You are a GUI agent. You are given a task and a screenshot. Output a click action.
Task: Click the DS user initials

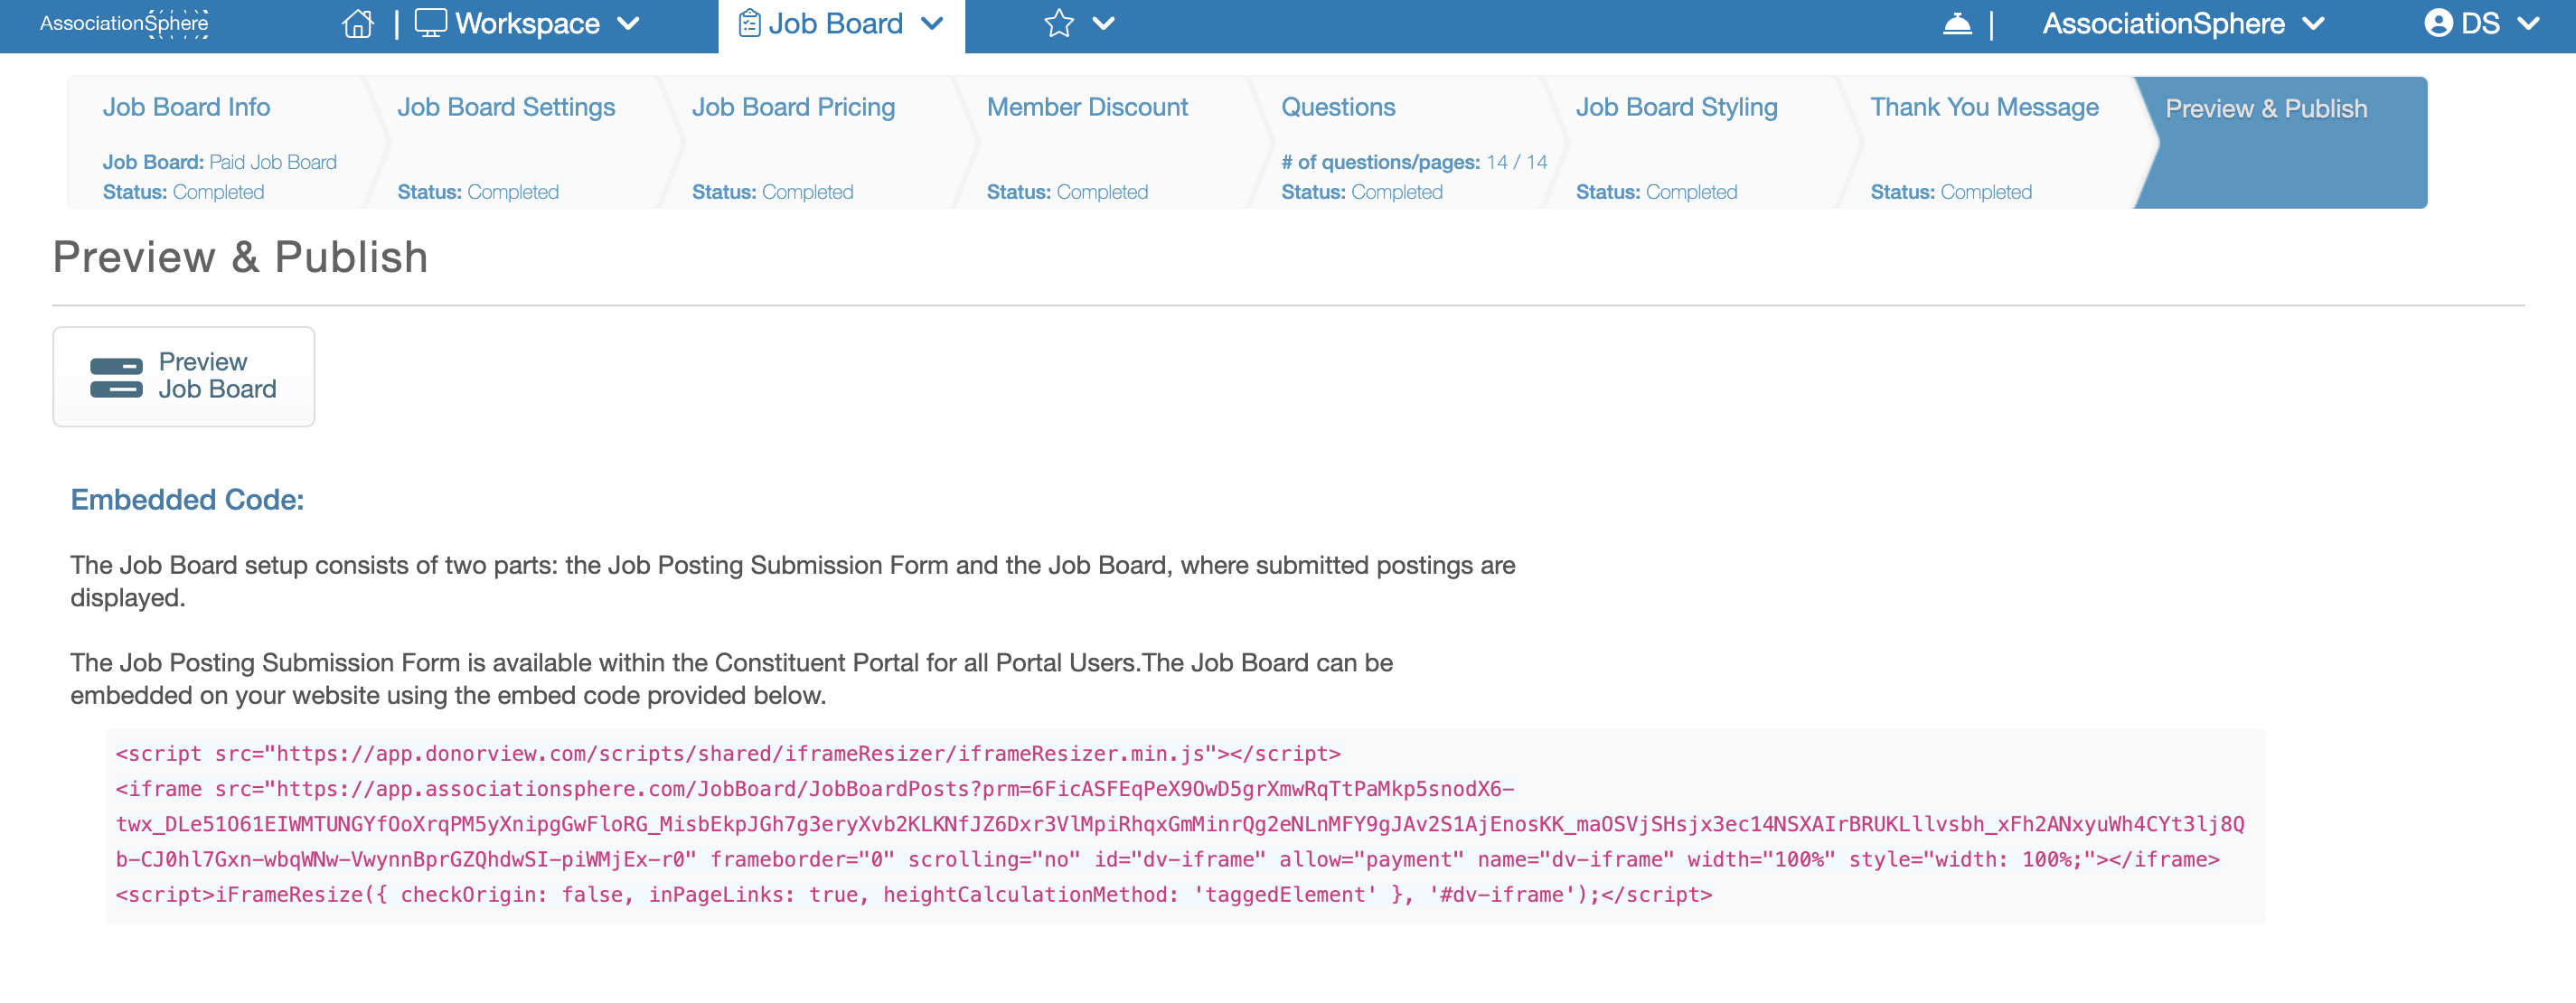click(2480, 23)
